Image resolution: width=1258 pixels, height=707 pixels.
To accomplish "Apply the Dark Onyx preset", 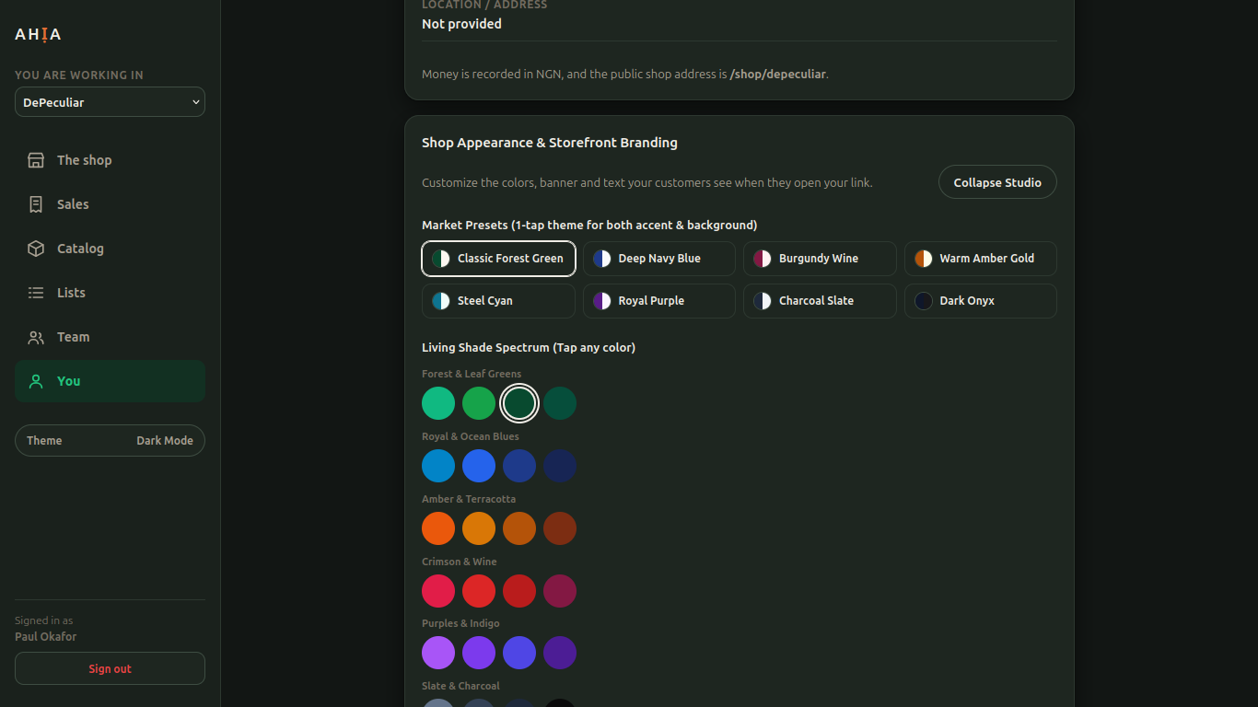I will tap(981, 301).
